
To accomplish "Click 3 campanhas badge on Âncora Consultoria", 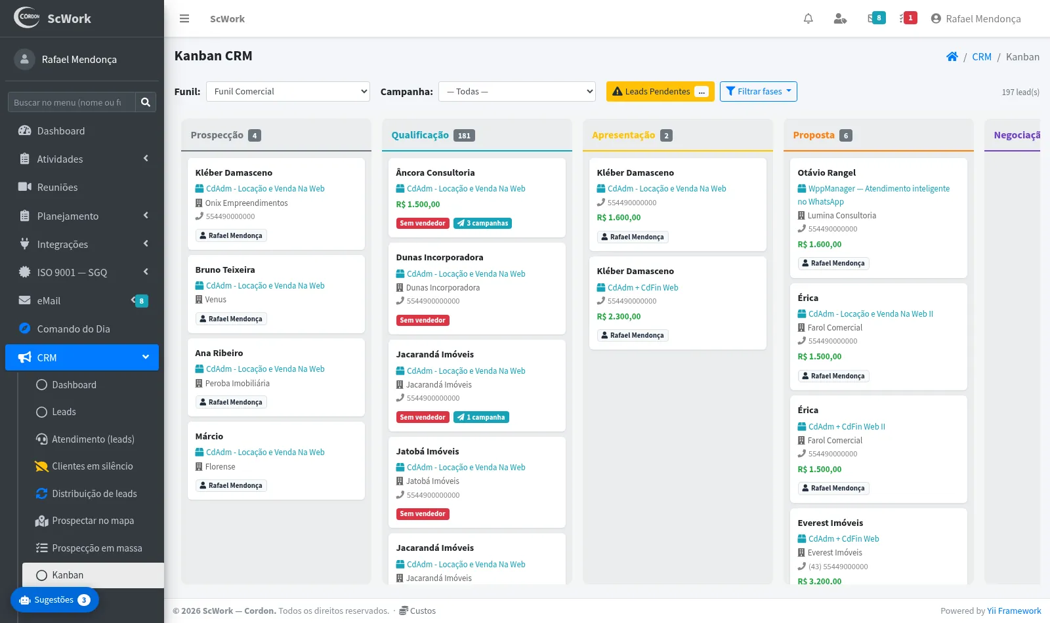I will (482, 223).
